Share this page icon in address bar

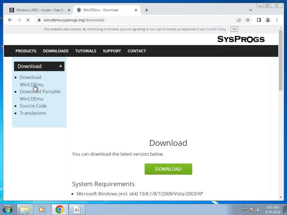click(x=239, y=20)
